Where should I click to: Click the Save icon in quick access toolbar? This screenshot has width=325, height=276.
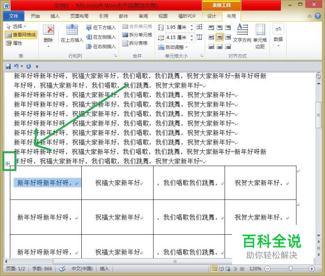pos(8,67)
